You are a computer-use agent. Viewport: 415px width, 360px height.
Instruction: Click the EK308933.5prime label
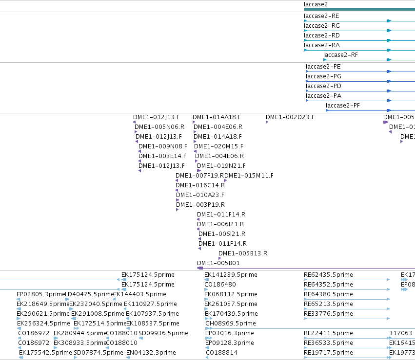point(80,343)
